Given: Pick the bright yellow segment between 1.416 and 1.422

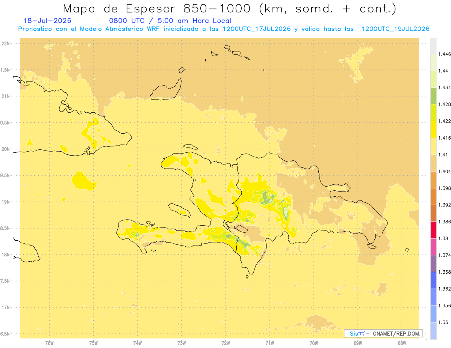Looking at the screenshot, I should tap(433, 130).
